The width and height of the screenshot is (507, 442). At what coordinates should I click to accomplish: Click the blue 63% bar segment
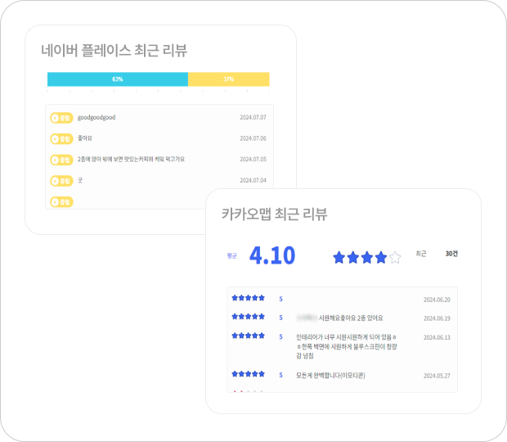(118, 79)
